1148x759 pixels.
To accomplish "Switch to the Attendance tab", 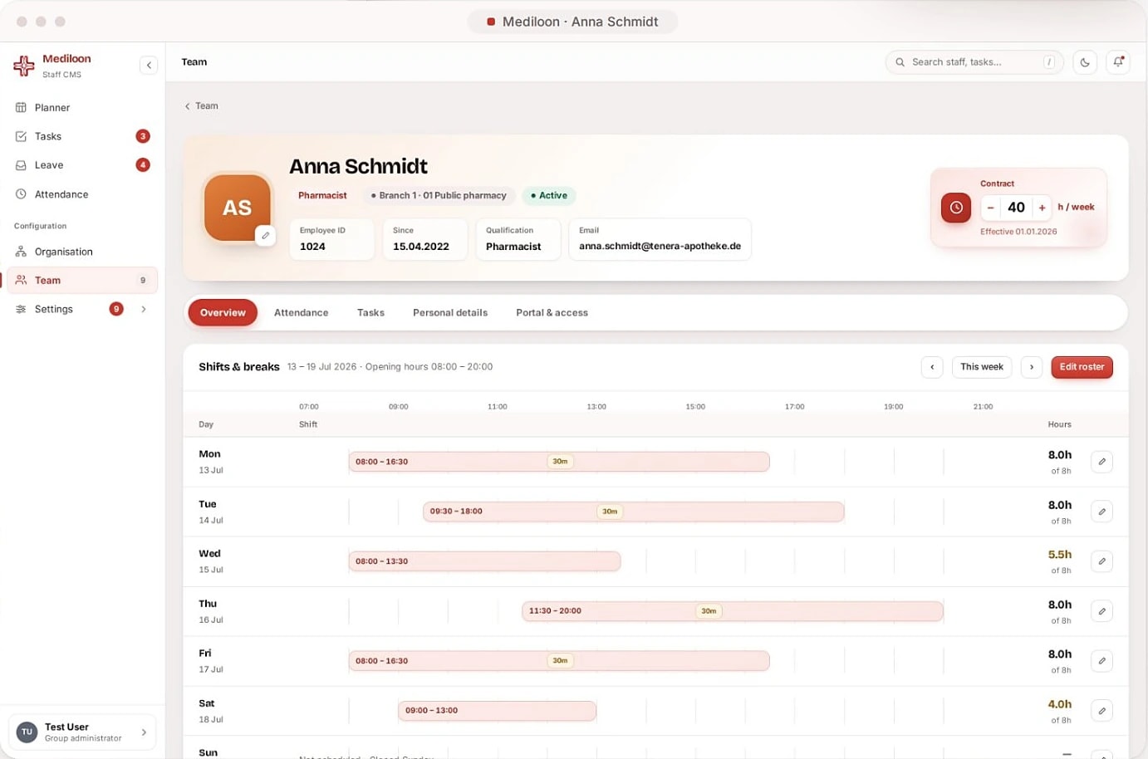I will point(301,313).
